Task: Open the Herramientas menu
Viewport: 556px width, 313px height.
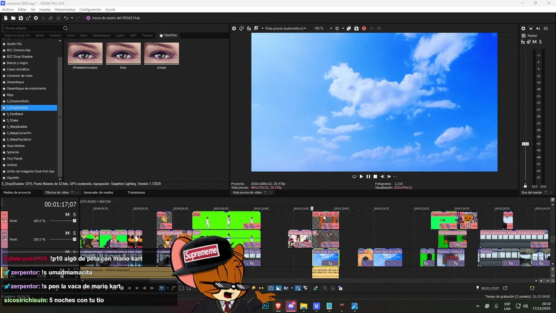Action: click(x=65, y=9)
